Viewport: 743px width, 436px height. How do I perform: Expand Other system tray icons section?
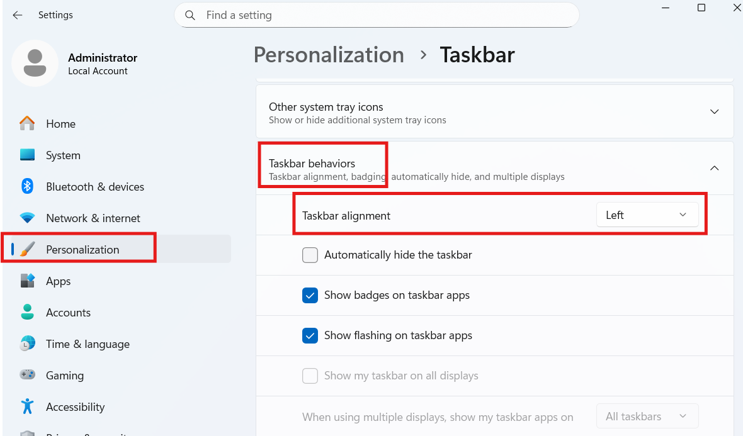pos(495,112)
